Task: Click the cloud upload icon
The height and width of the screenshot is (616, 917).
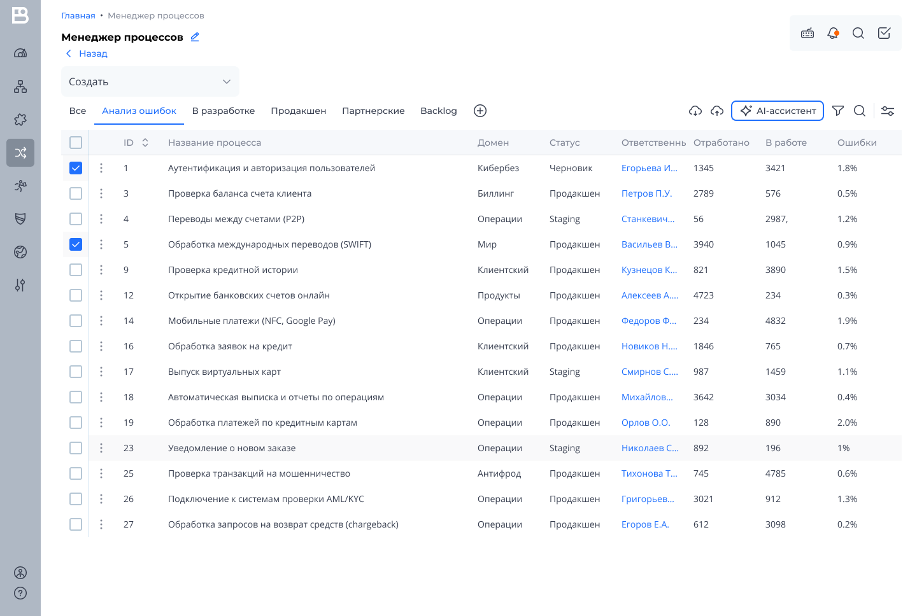Action: pyautogui.click(x=717, y=111)
